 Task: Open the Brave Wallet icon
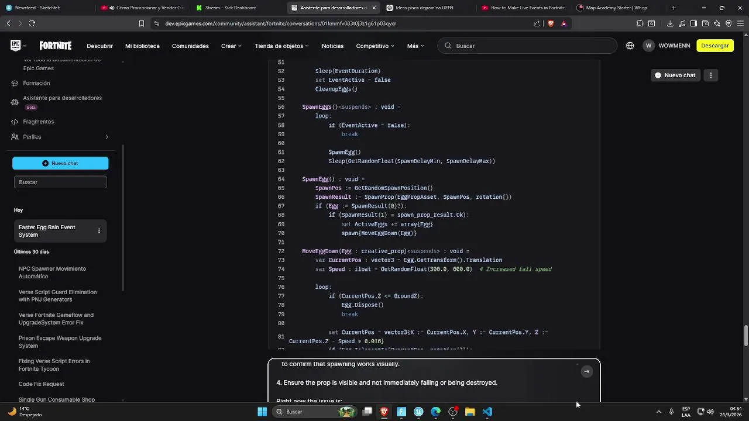tap(705, 23)
